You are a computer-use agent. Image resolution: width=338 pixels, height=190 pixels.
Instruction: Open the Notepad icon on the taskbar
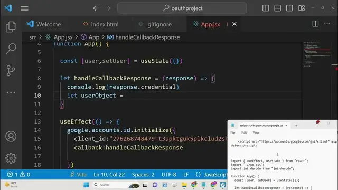coord(203,185)
